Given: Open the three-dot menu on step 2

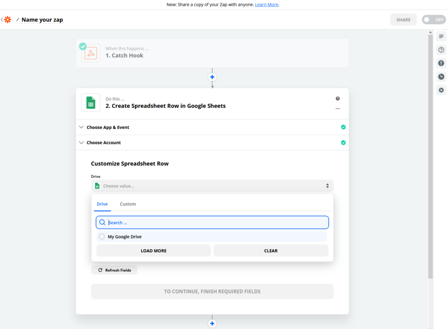Looking at the screenshot, I should 337,109.
